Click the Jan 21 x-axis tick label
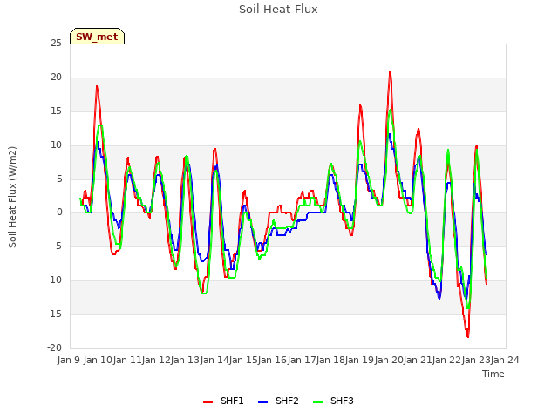The image size is (558, 418). (418, 360)
